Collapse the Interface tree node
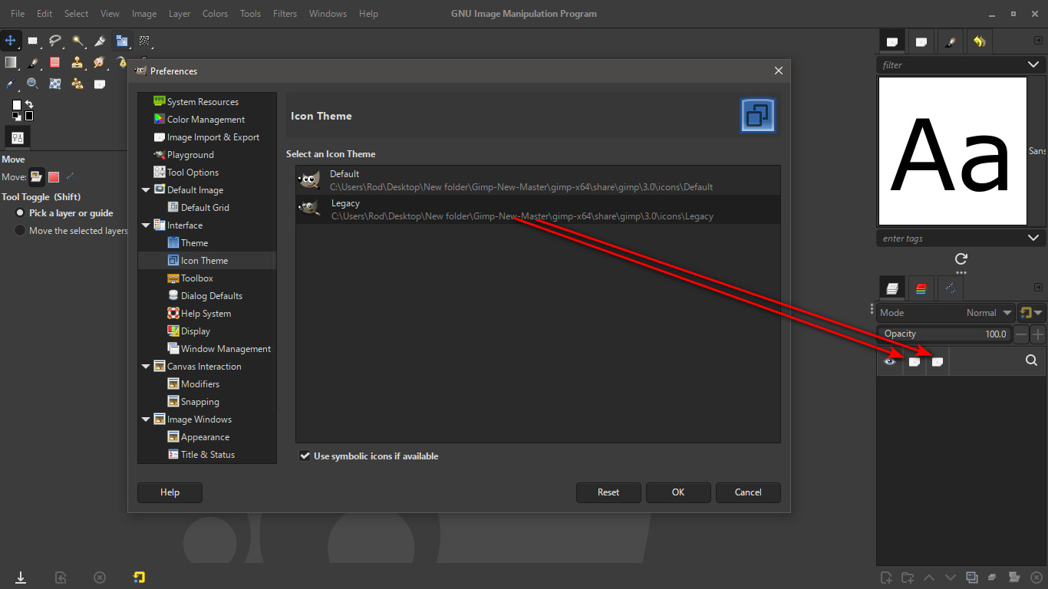The width and height of the screenshot is (1048, 589). [146, 225]
